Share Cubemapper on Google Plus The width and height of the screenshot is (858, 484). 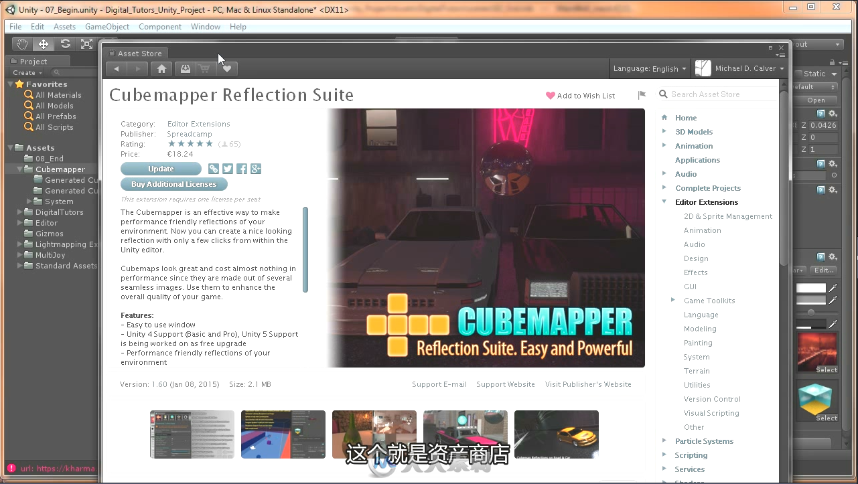(x=256, y=169)
